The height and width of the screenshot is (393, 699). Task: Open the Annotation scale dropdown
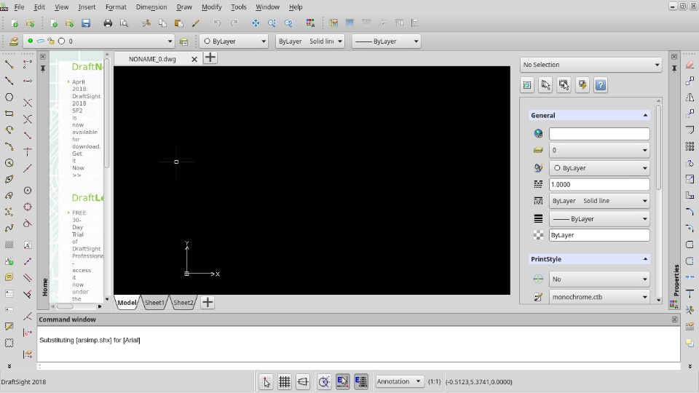click(x=399, y=381)
